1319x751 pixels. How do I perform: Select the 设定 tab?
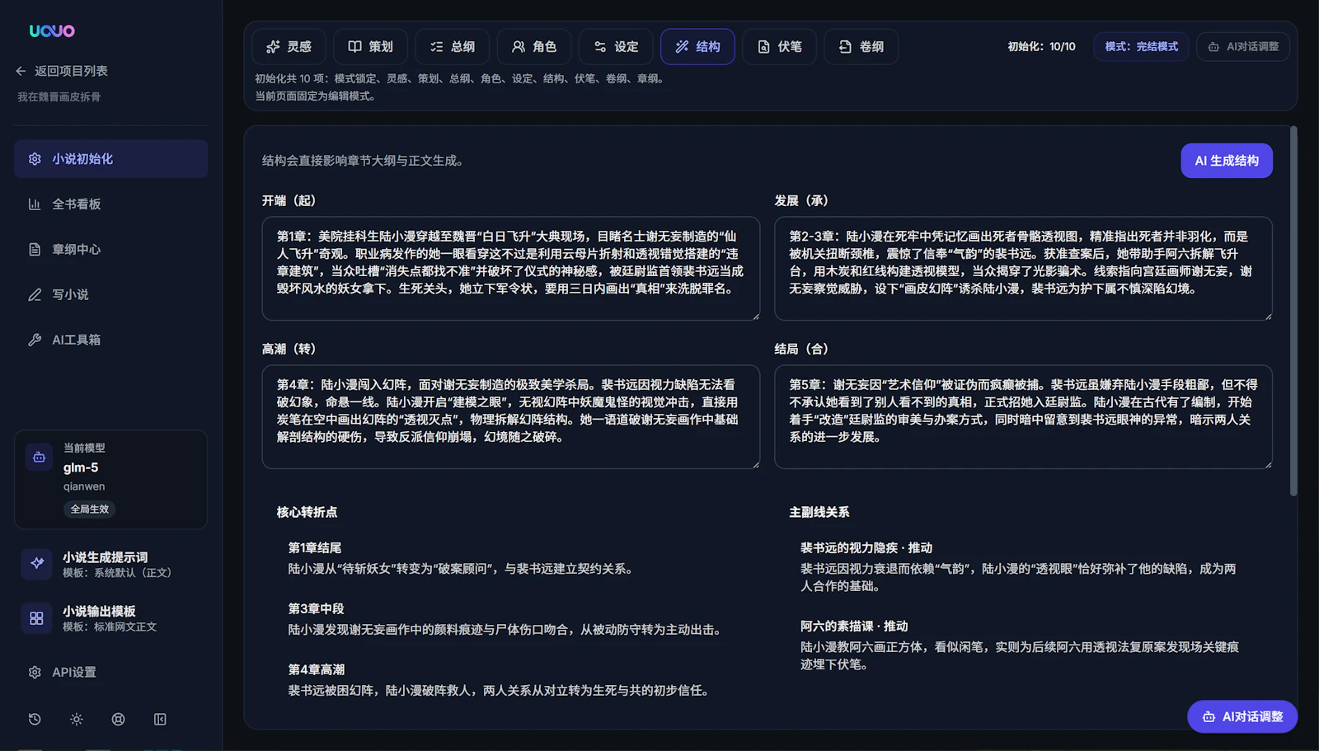pos(616,47)
